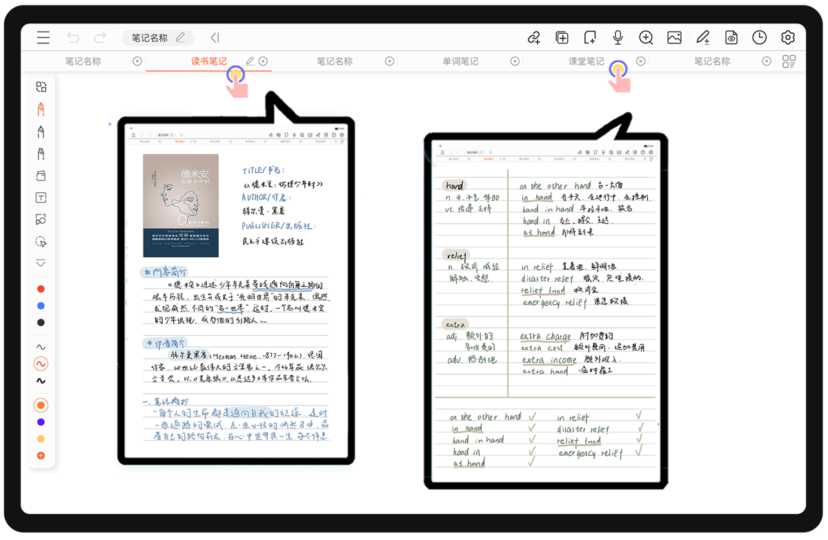Screen dimensions: 828x540
Task: Switch to the 读书笔记 tab
Action: tap(209, 61)
